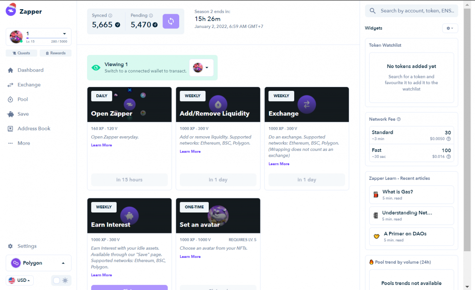Click the Set an avatar quest image

(x=218, y=216)
